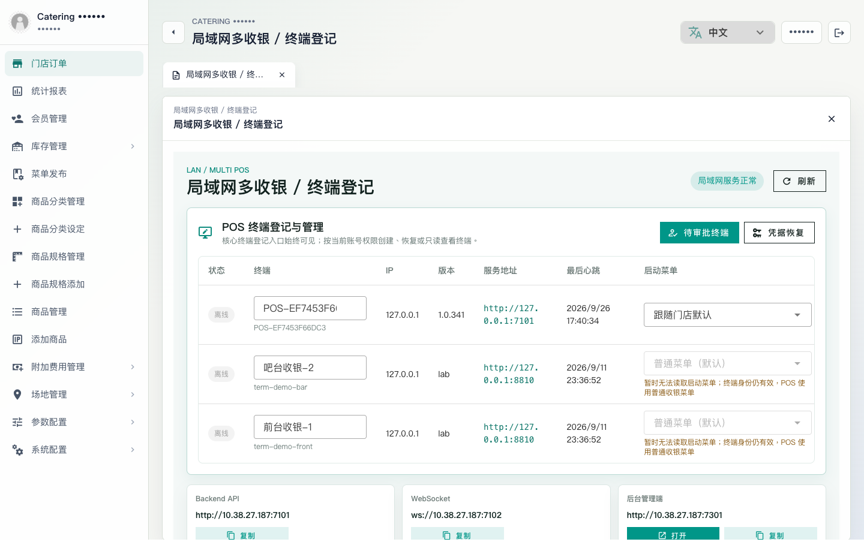Image resolution: width=864 pixels, height=554 pixels.
Task: Click the 附加费用管理 payment icon
Action: [x=17, y=367]
